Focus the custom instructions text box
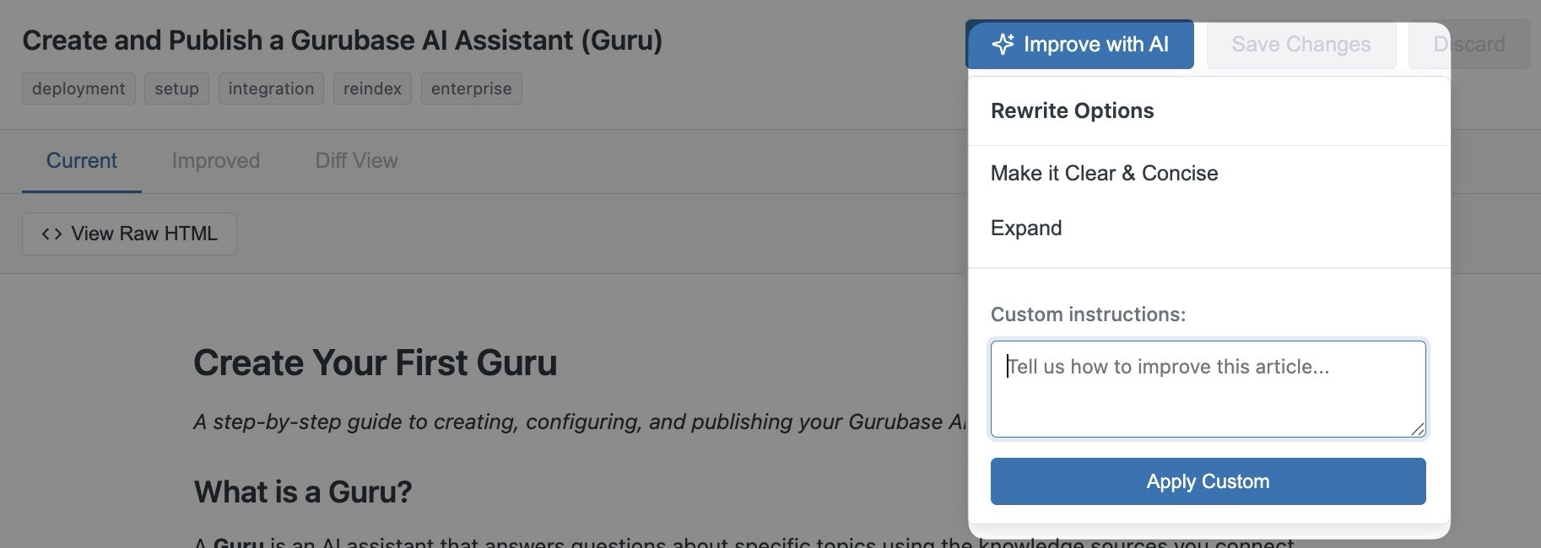Screen dimensions: 1541x548 (x=1208, y=389)
